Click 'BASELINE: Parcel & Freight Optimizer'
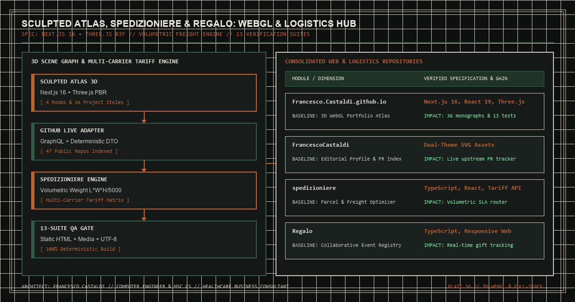 coord(344,202)
